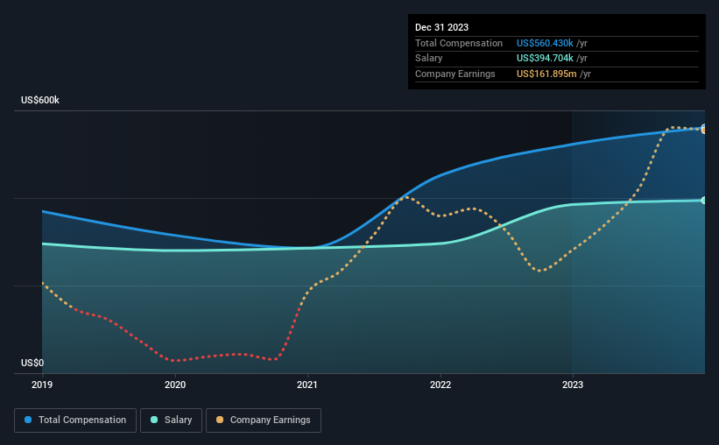The height and width of the screenshot is (445, 719).
Task: Select the 2019 x-axis label
Action: click(42, 385)
